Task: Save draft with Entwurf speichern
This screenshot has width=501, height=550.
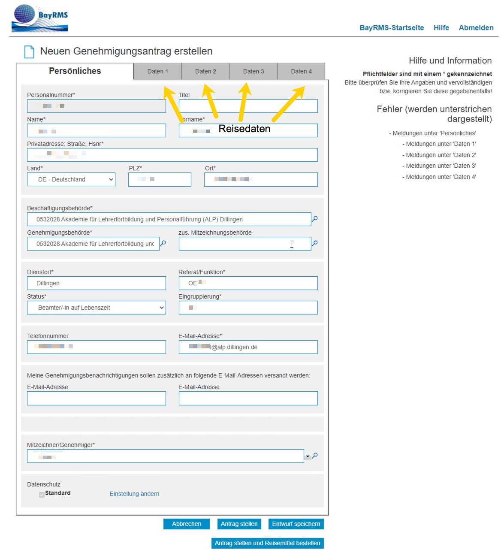Action: point(296,524)
